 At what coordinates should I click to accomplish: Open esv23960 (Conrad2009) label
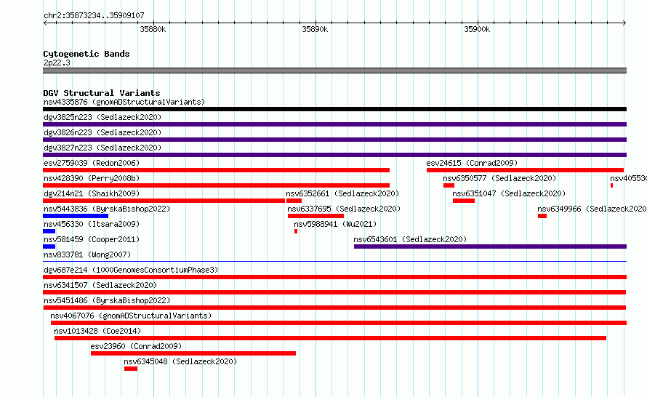tap(136, 346)
